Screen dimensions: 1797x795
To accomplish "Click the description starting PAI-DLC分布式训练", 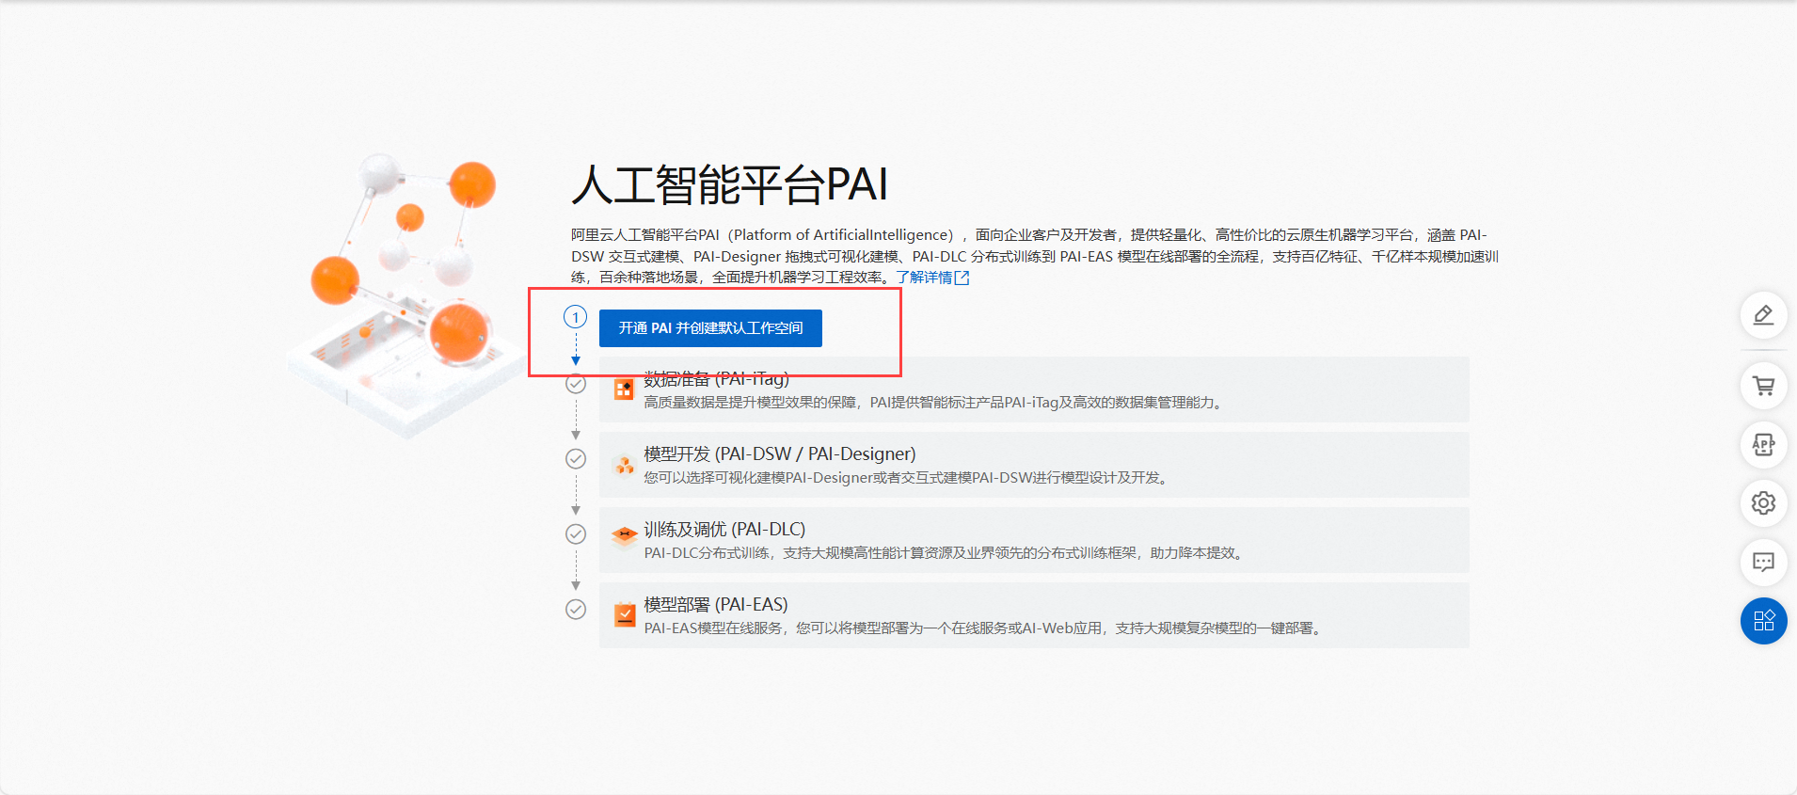I will (x=946, y=553).
